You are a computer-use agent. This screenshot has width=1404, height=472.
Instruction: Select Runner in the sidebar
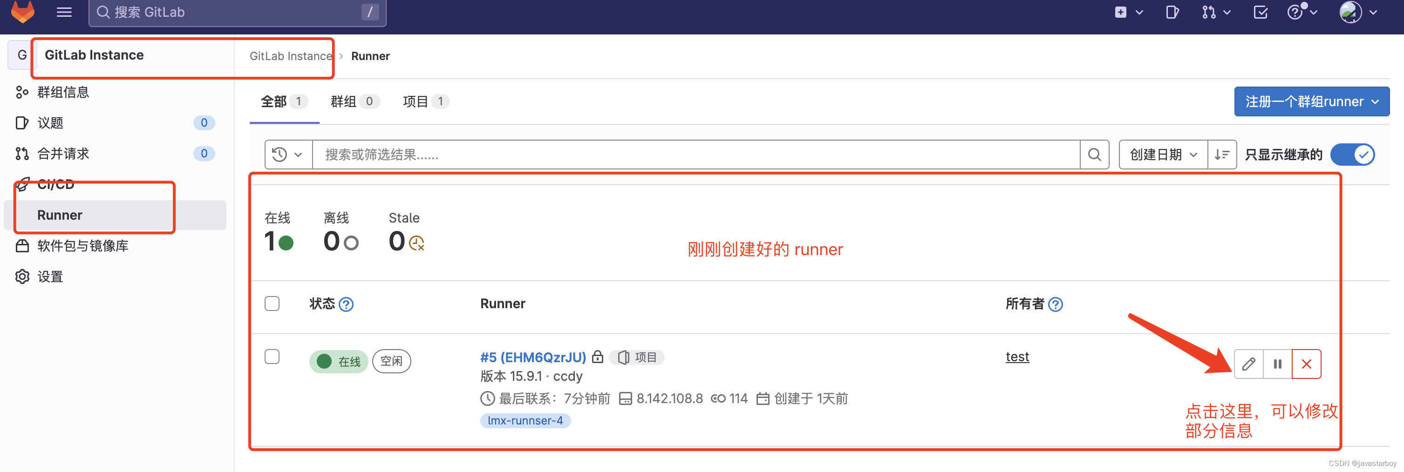pos(116,215)
